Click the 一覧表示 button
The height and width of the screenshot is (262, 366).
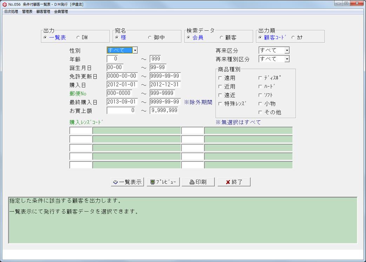[127, 182]
